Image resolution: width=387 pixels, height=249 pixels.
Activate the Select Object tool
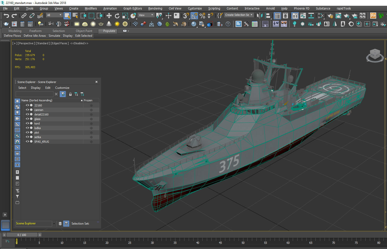coord(67,16)
